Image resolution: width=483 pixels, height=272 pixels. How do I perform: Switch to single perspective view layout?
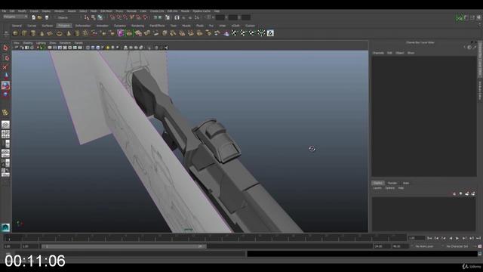5,125
